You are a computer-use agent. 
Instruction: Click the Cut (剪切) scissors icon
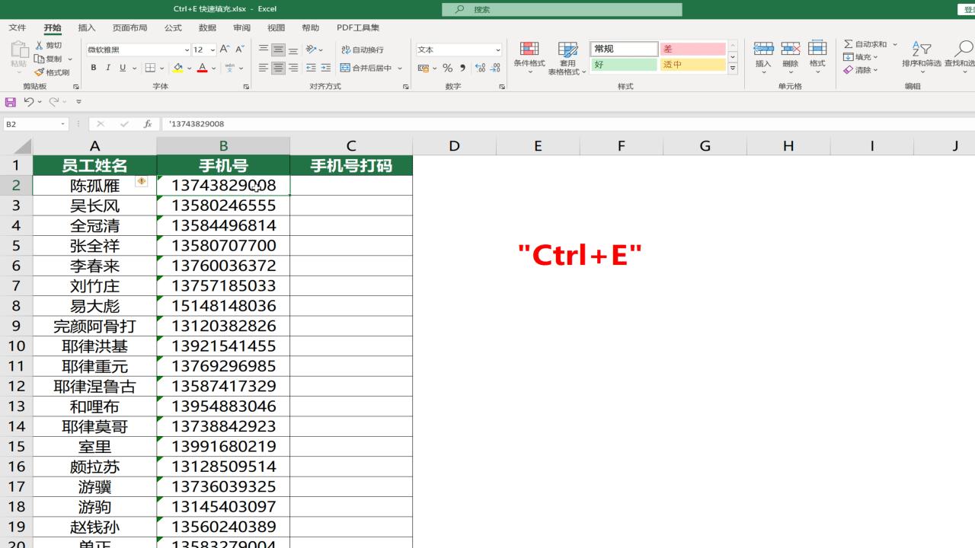point(40,46)
